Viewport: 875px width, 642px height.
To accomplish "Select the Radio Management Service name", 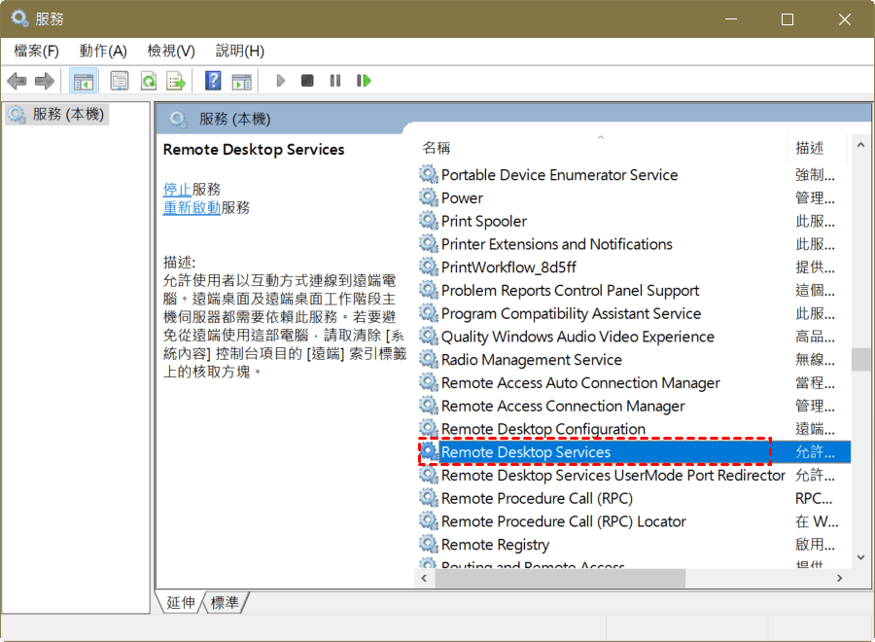I will pos(531,360).
